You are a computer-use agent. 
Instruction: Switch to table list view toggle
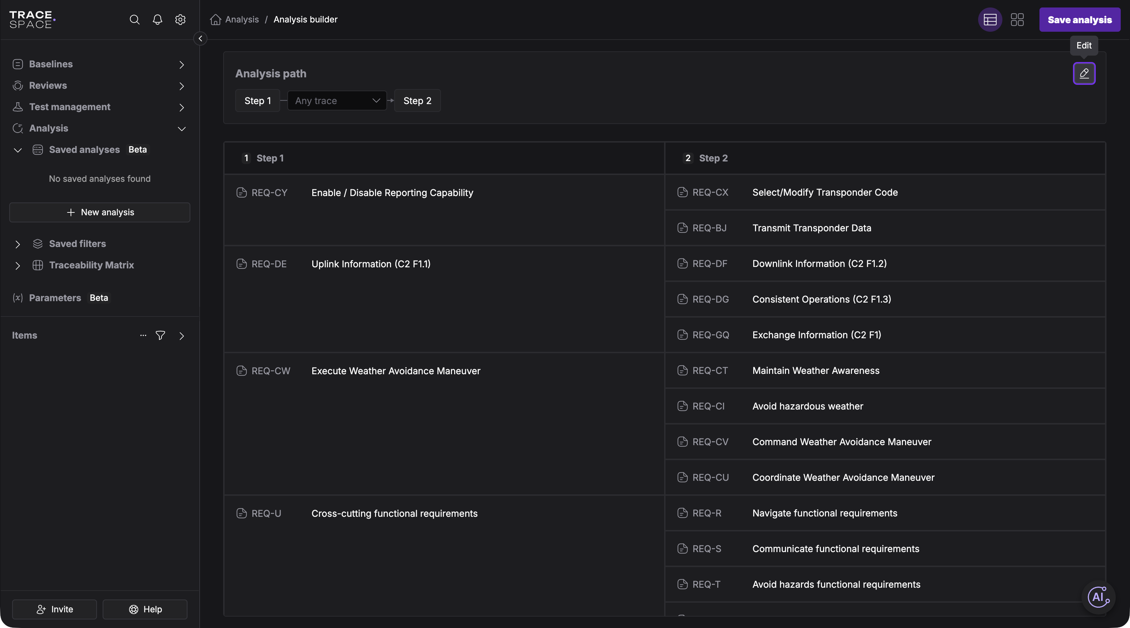click(x=990, y=20)
